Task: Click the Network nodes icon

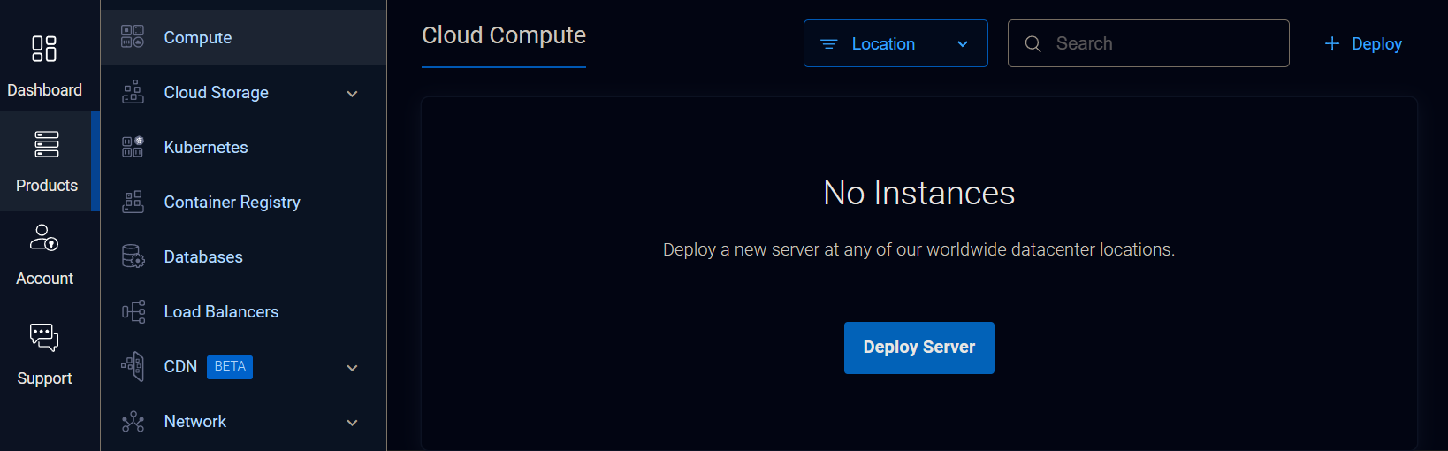Action: point(133,421)
